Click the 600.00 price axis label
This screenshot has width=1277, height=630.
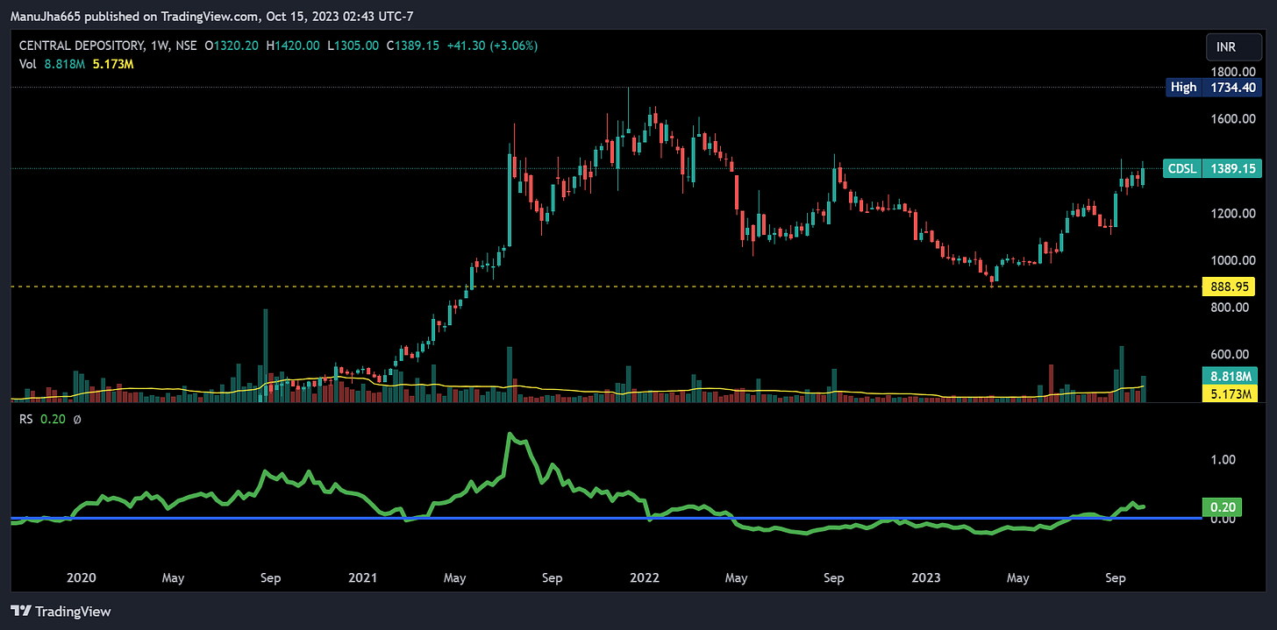pyautogui.click(x=1228, y=354)
